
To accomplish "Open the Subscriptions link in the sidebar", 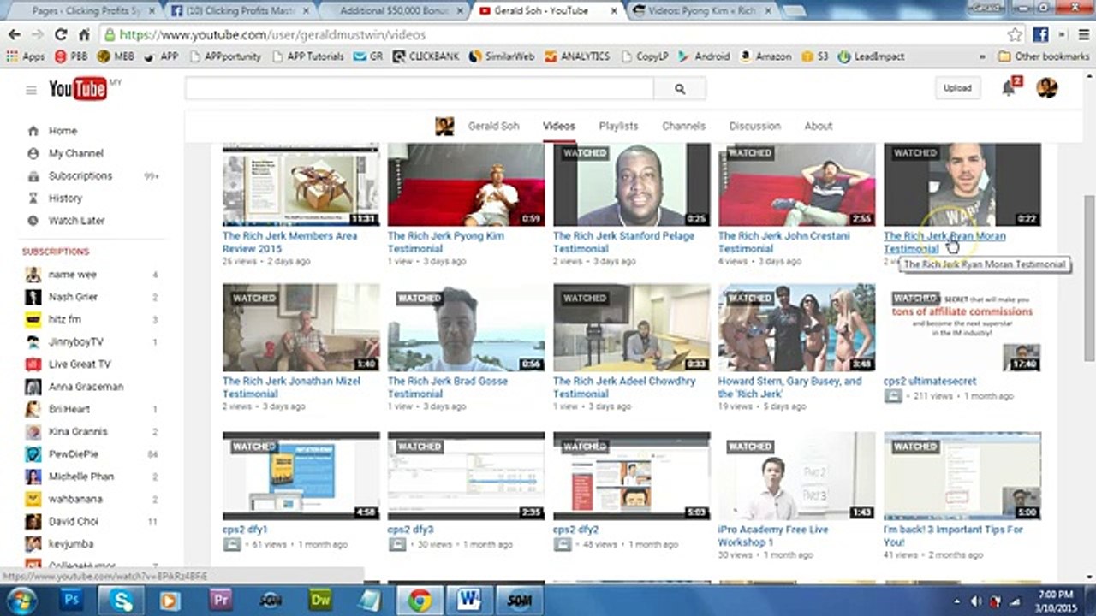I will tap(80, 175).
